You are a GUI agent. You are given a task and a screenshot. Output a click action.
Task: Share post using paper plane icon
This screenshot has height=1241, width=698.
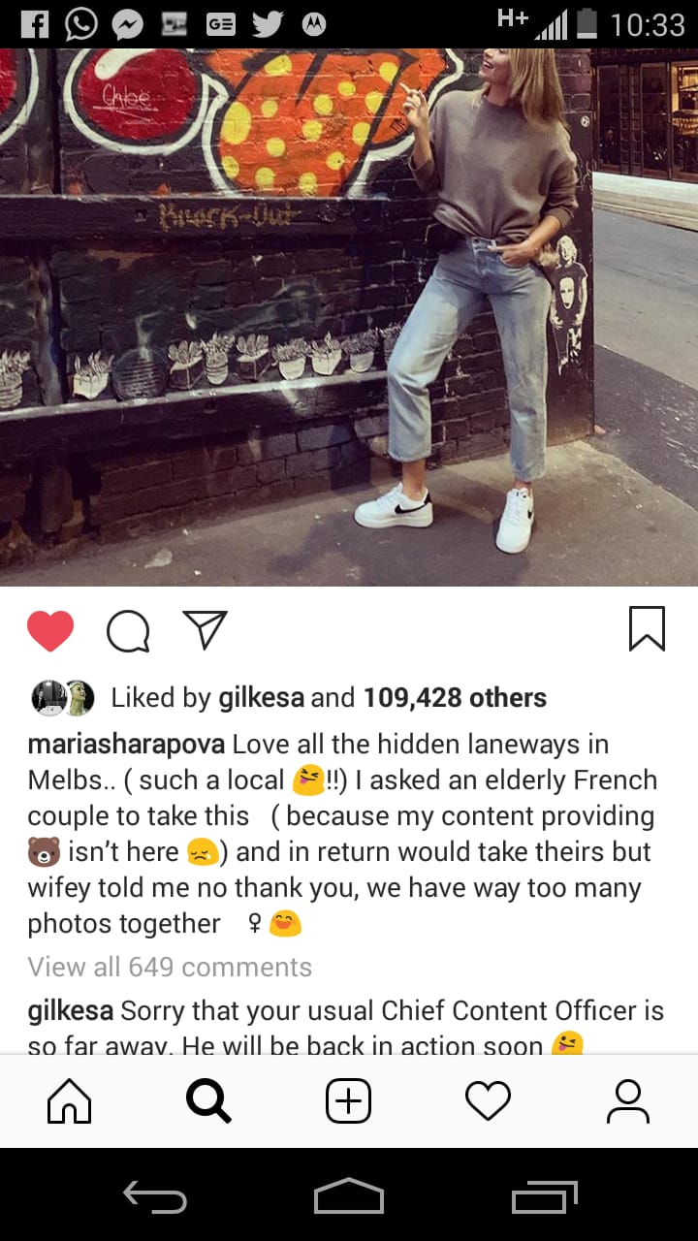205,630
